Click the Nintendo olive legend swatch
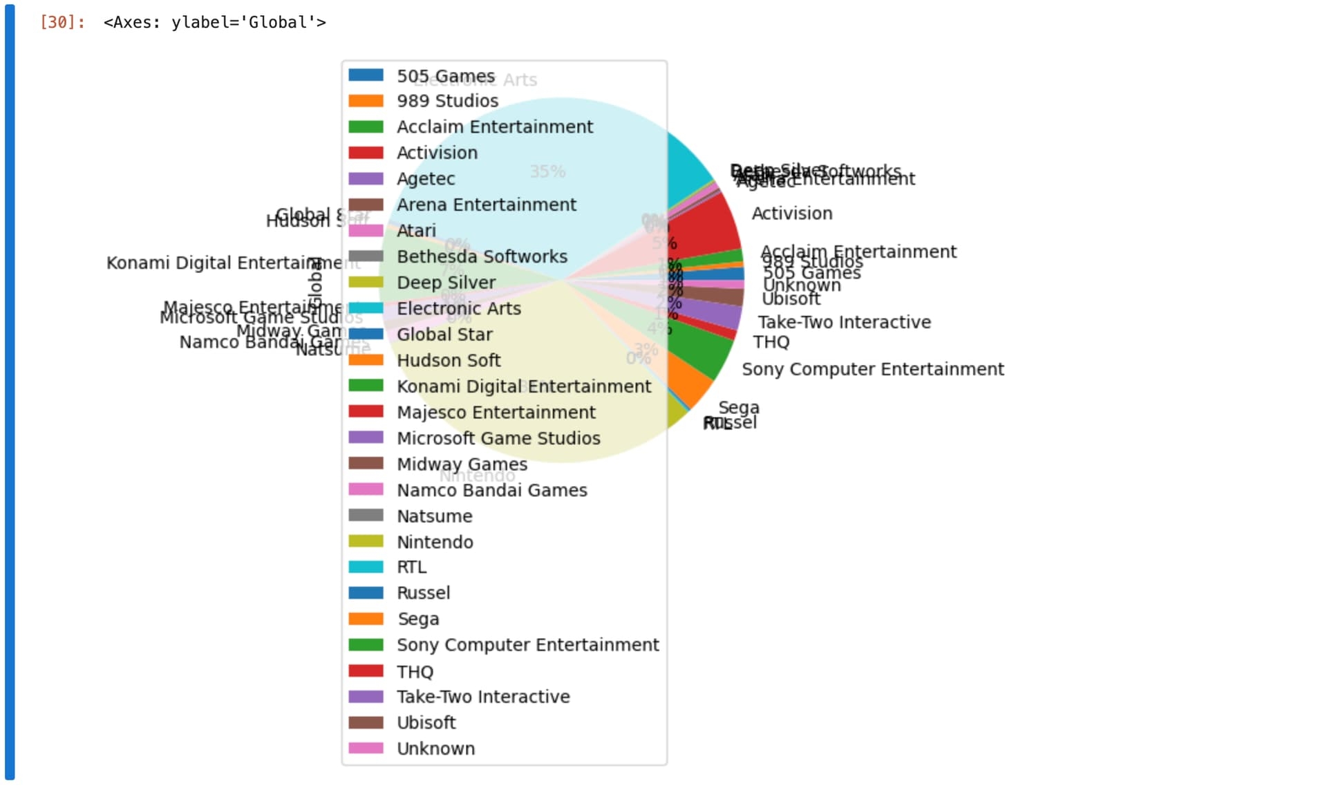Screen dimensions: 1327x790 366,542
